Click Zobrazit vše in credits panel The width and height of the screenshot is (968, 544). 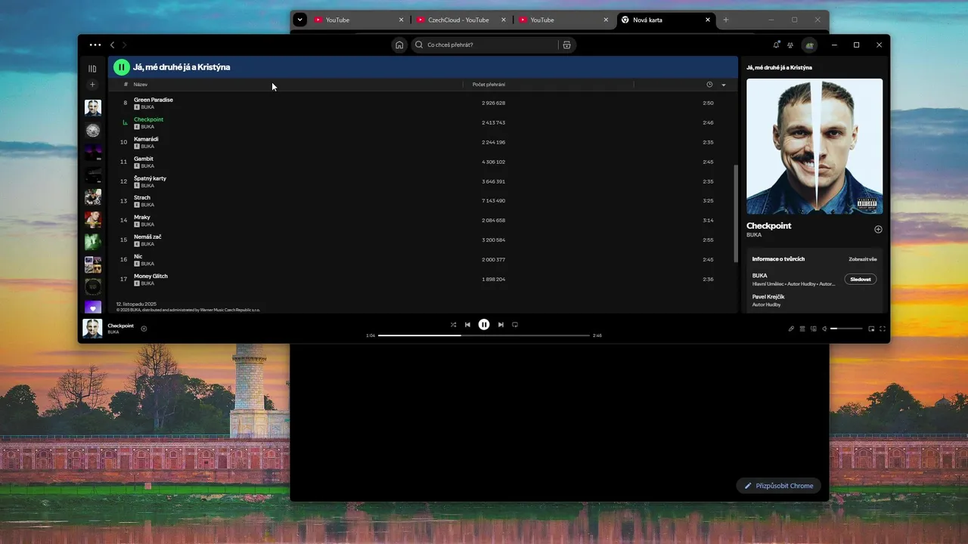[x=863, y=259]
